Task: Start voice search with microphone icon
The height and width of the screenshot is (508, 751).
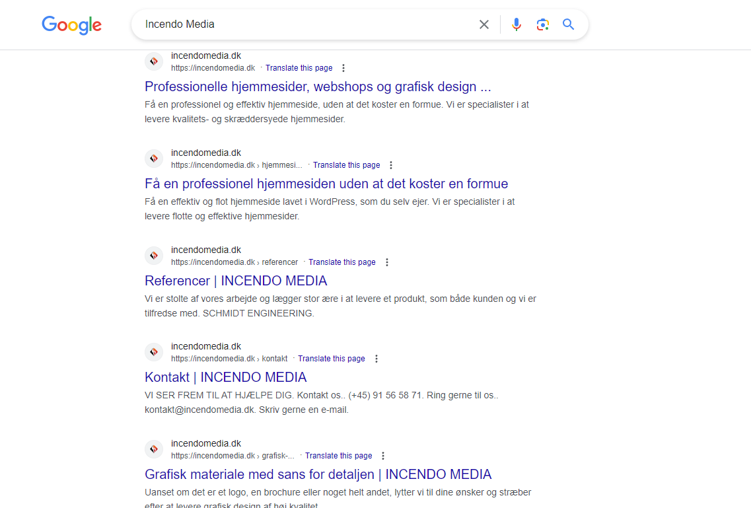Action: 517,24
